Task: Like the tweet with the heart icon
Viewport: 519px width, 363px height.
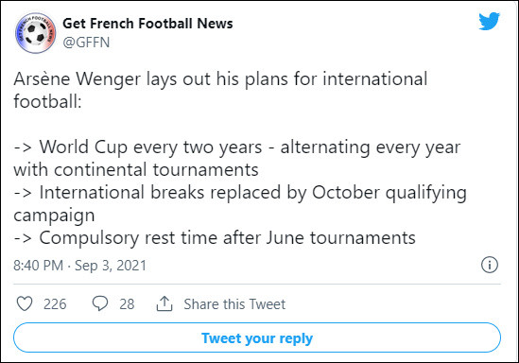Action: [25, 303]
